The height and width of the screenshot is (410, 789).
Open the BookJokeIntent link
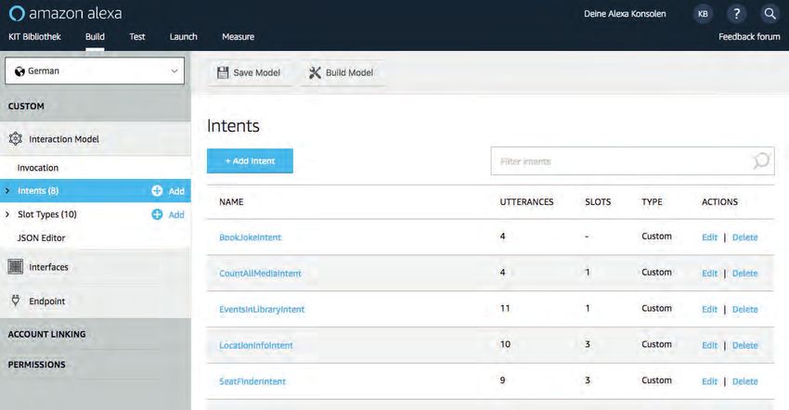click(x=250, y=237)
